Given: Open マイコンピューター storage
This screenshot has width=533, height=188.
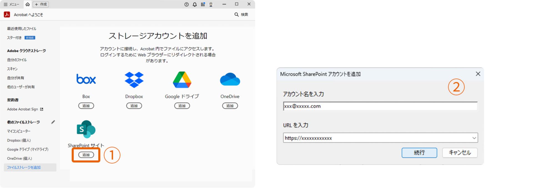Looking at the screenshot, I should [19, 131].
